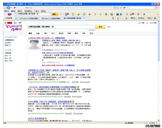Click the weather cloud icon on Yahoo toolbar

pos(132,14)
